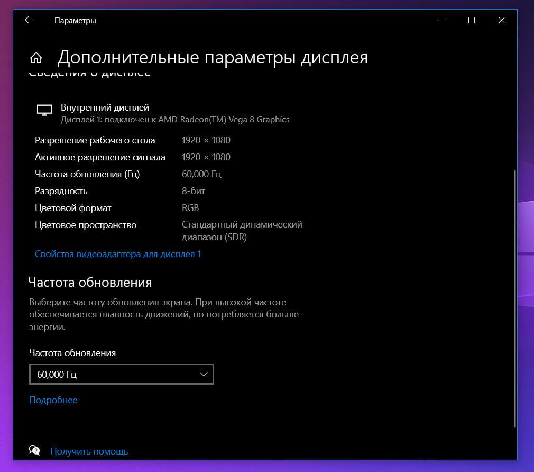The height and width of the screenshot is (472, 534).
Task: Open the Подробнее link
Action: coord(53,400)
